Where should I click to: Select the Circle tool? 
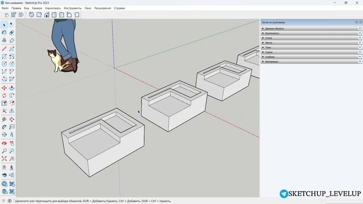coord(4,64)
